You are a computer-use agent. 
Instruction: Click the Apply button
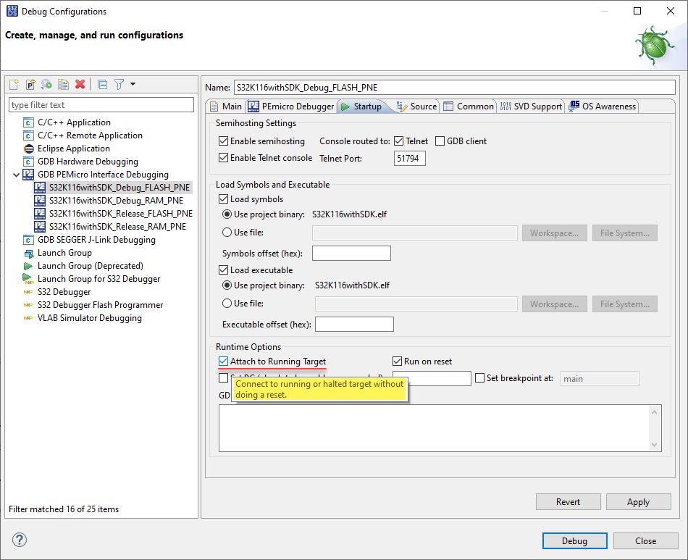pos(638,501)
